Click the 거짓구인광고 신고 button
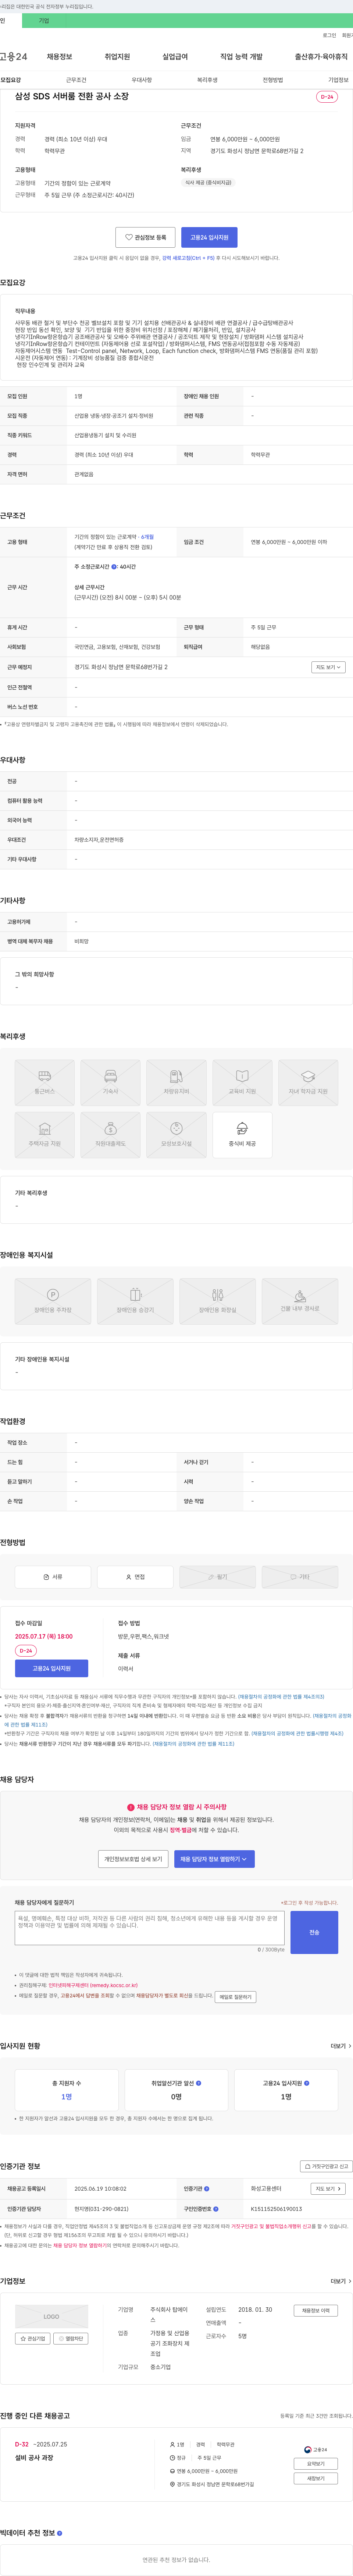Viewport: 353px width, 2576px height. tap(326, 2166)
